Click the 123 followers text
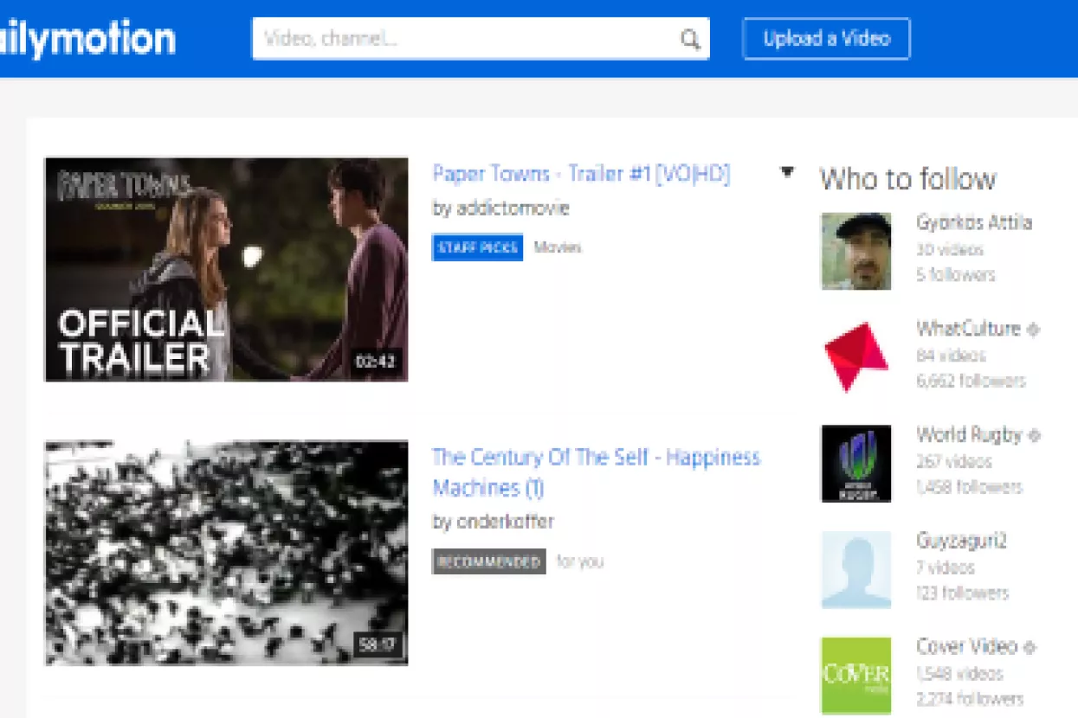This screenshot has height=718, width=1078. pos(962,593)
